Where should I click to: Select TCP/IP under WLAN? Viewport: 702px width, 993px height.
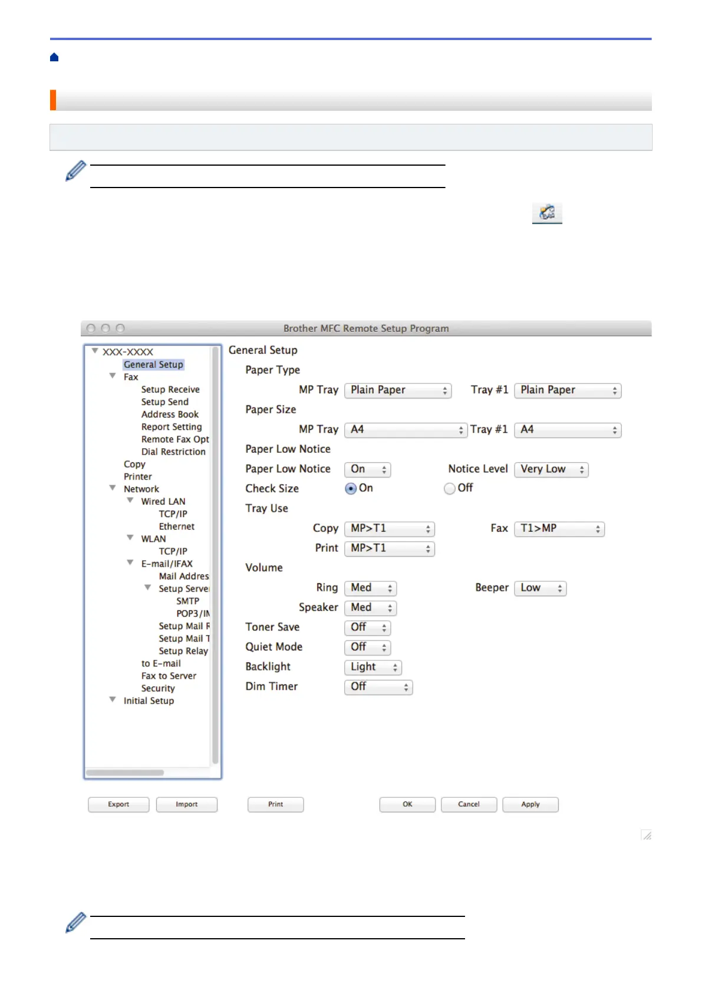click(x=173, y=551)
